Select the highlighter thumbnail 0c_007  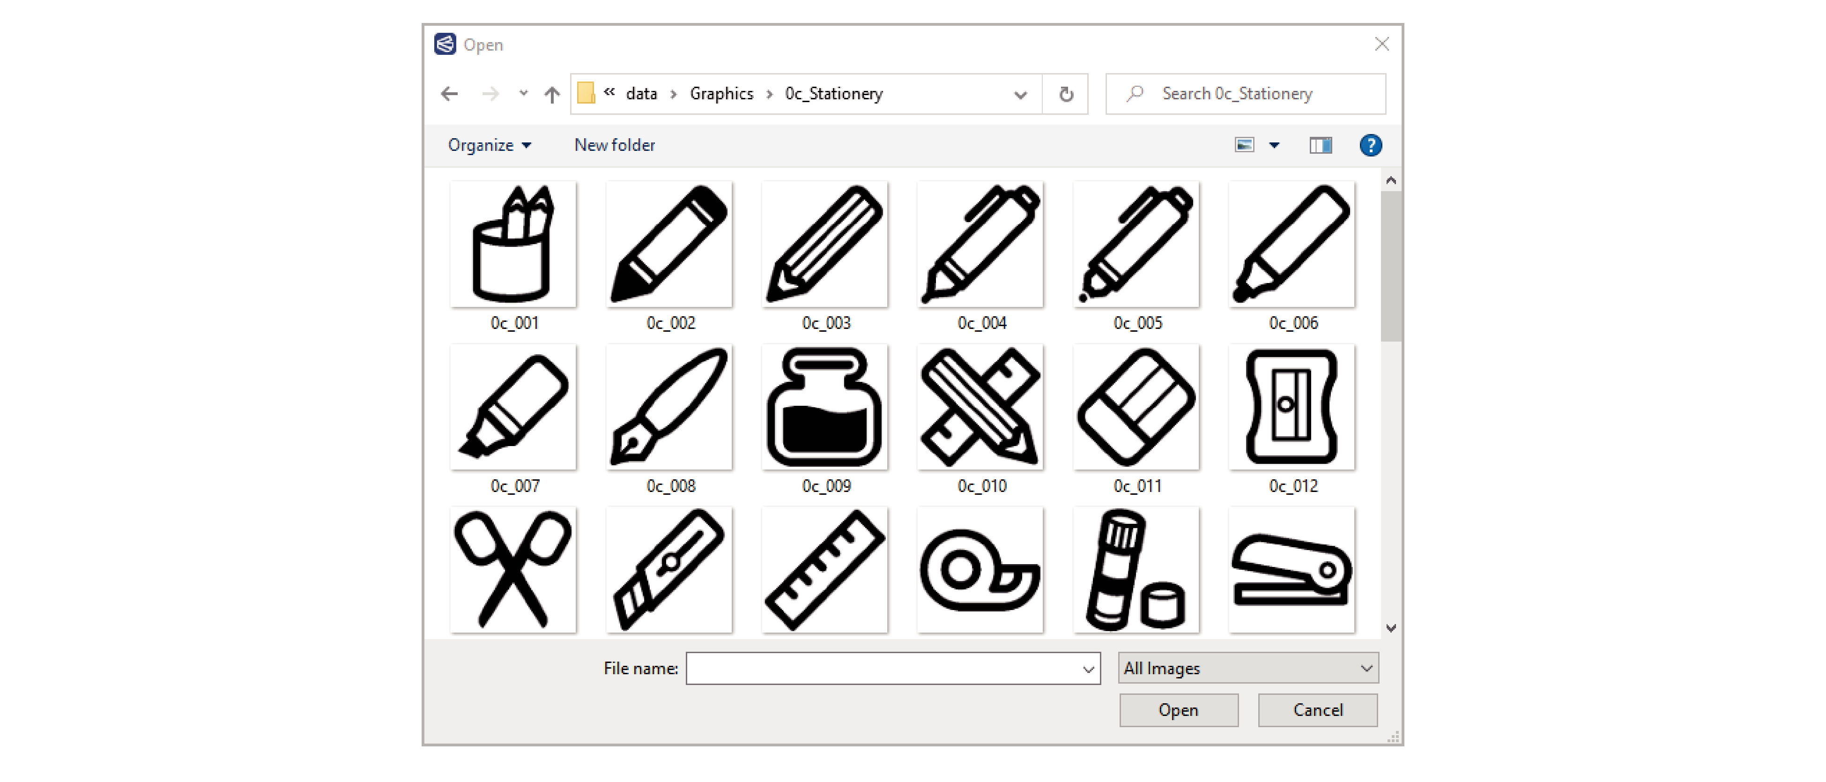(x=513, y=407)
